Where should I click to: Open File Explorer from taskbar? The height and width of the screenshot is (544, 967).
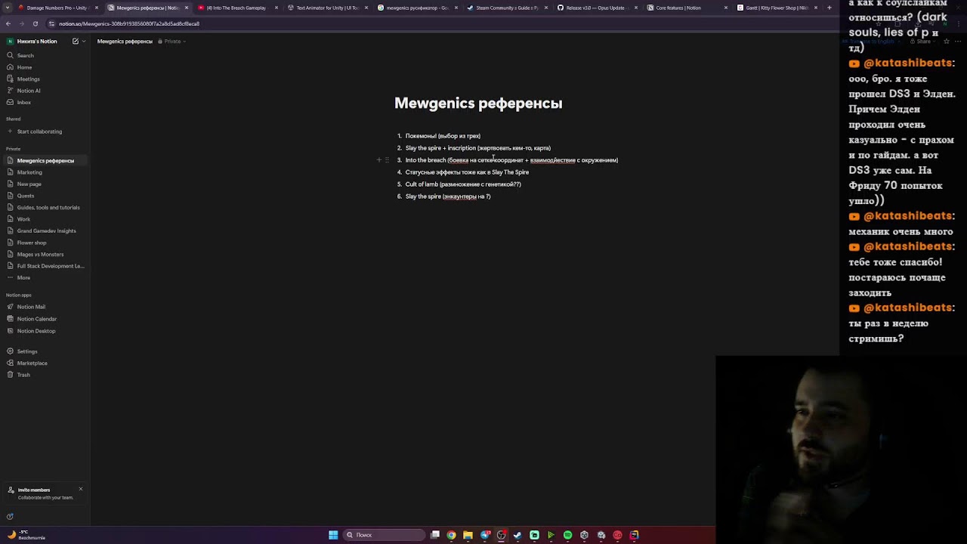click(x=468, y=535)
